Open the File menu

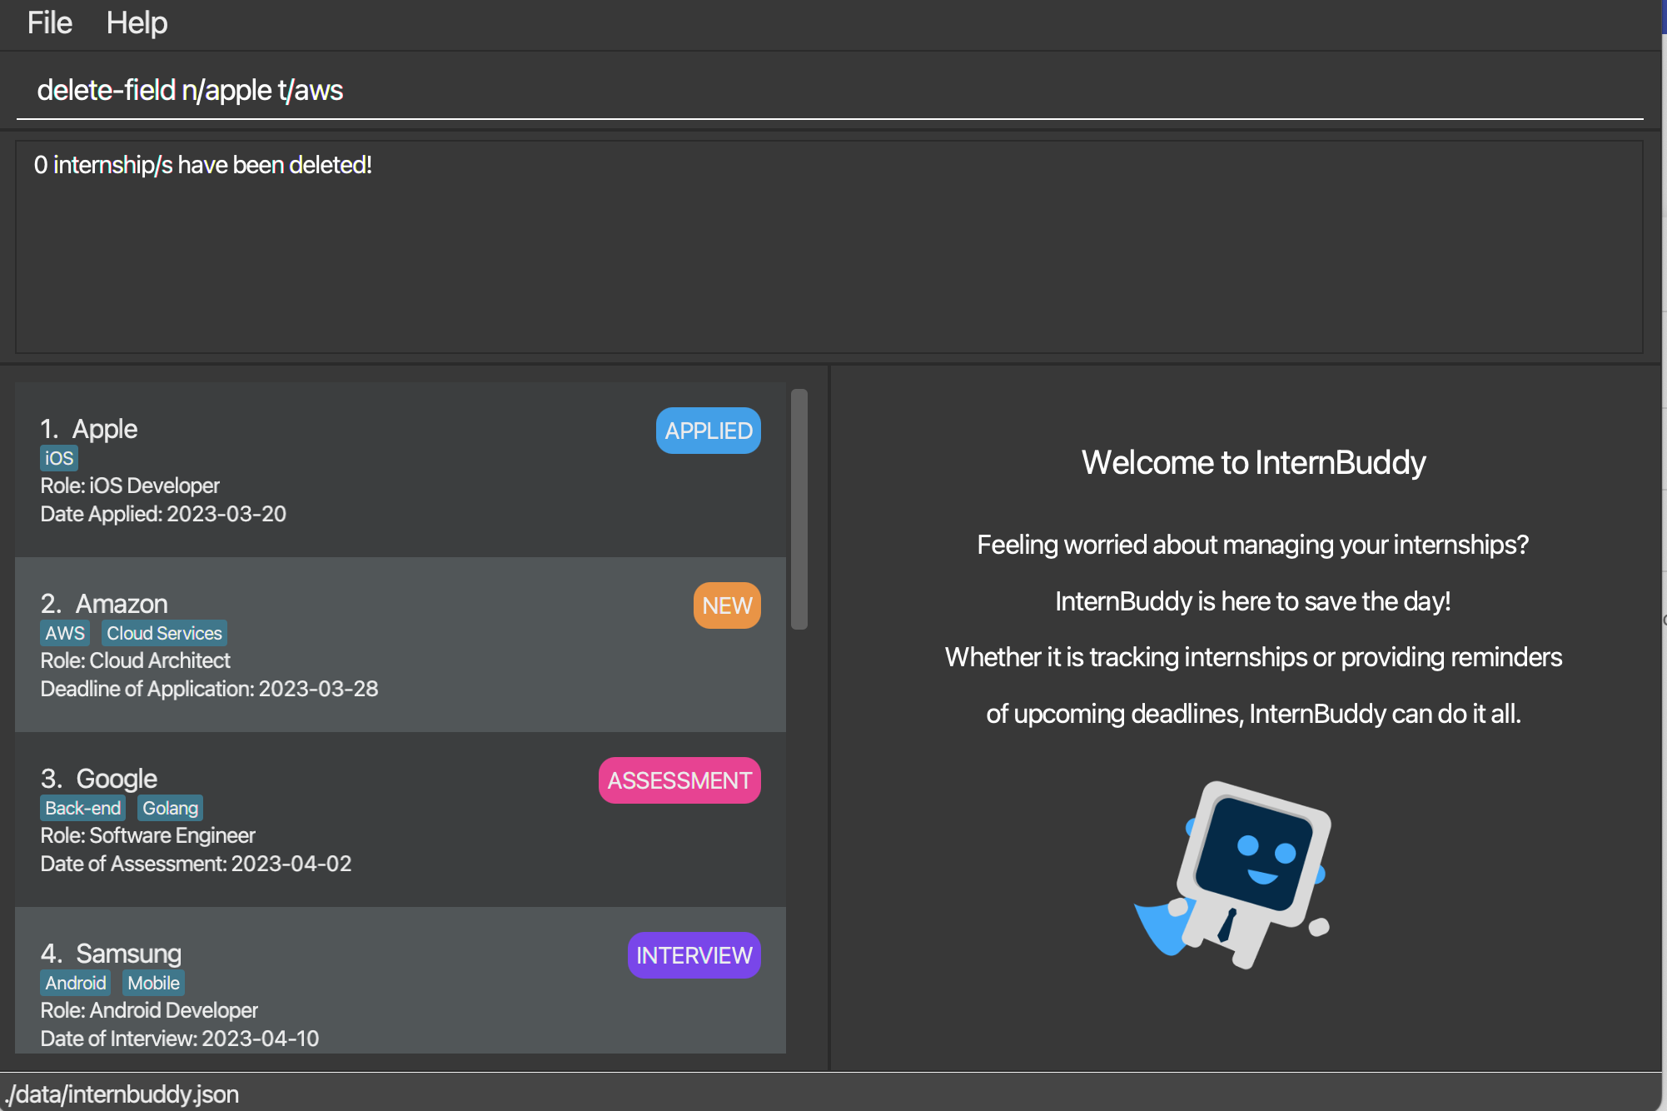click(49, 22)
